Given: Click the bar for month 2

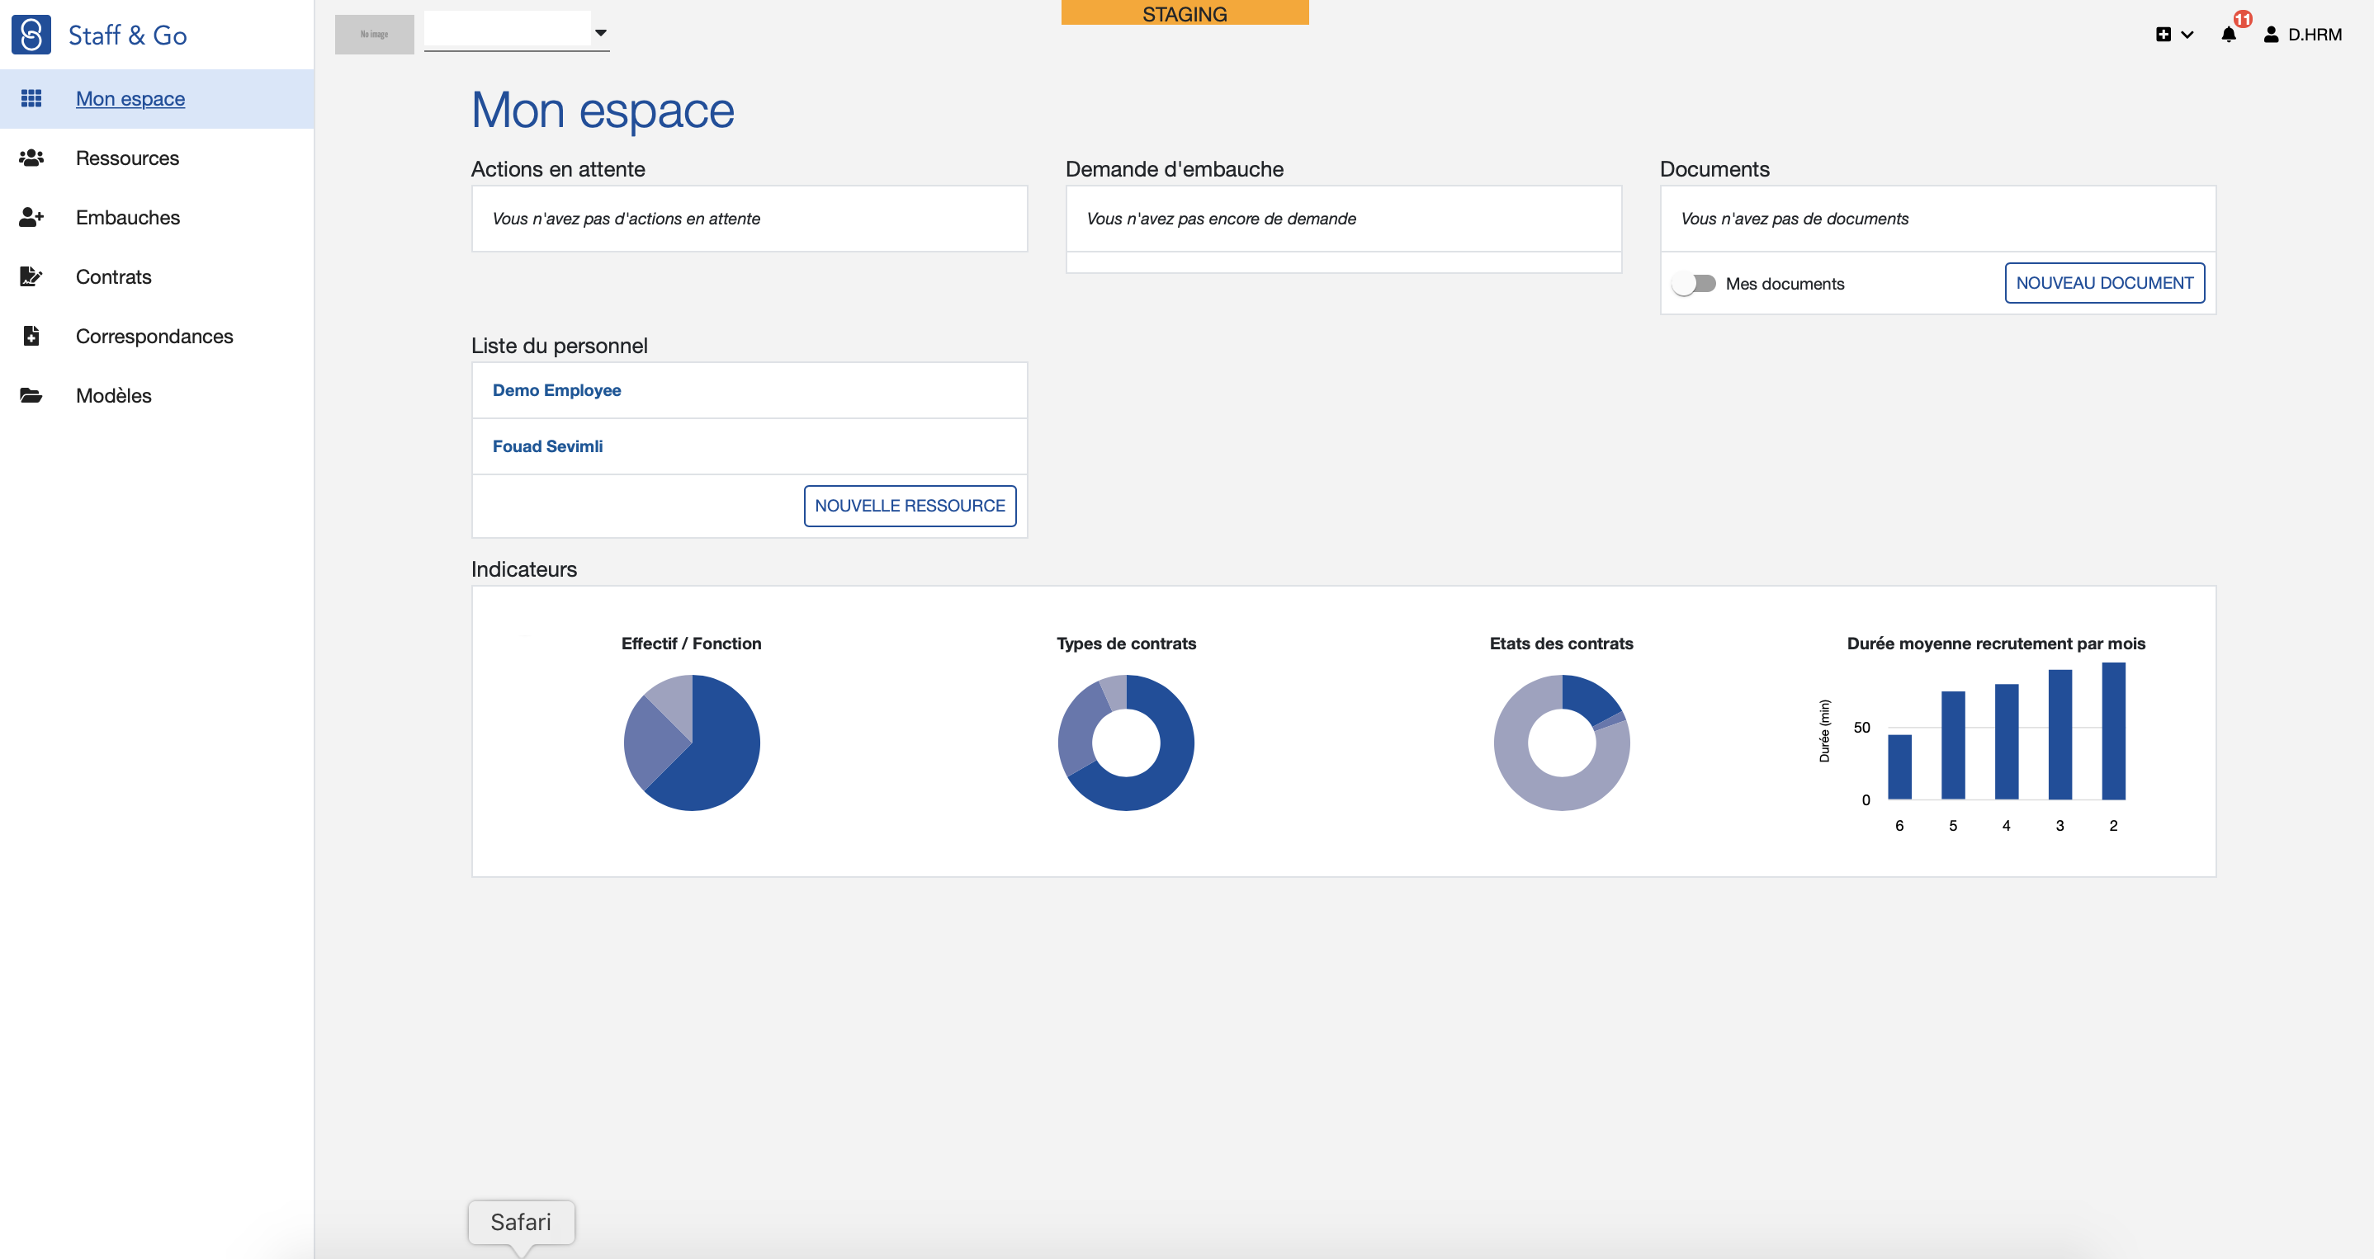Looking at the screenshot, I should tap(2113, 730).
